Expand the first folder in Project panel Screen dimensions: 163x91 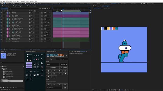click(x=1, y=67)
